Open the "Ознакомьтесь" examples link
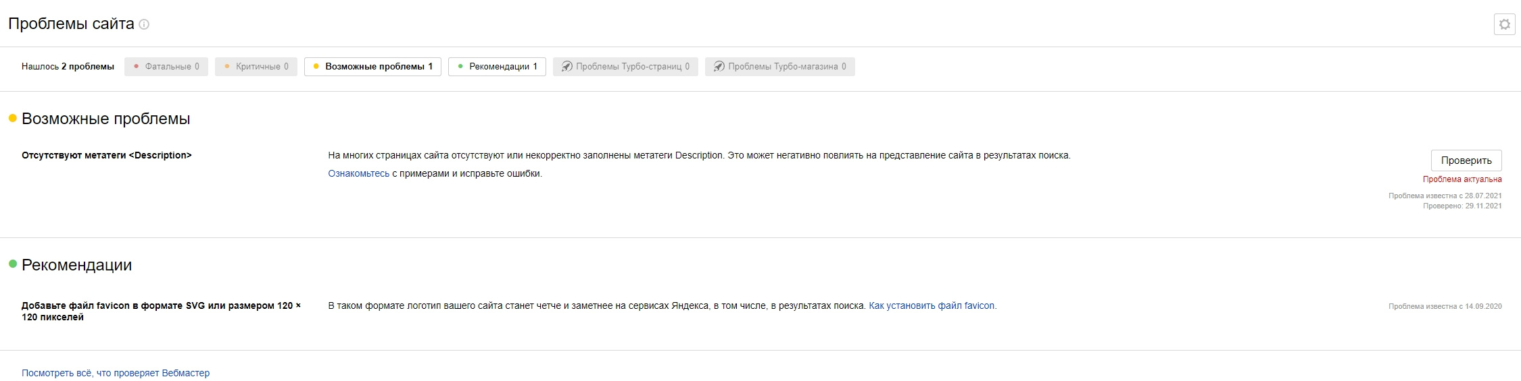1521x381 pixels. coord(358,174)
